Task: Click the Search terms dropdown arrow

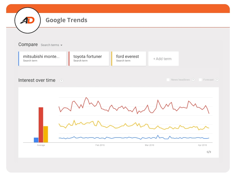Action: click(61, 45)
